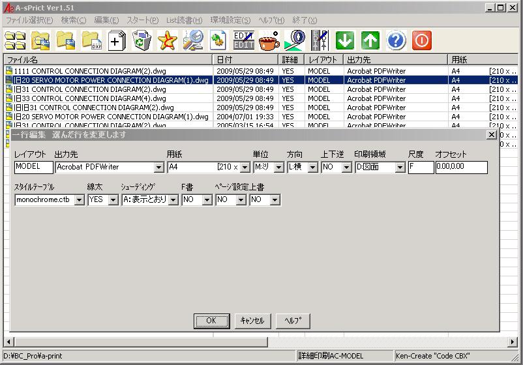Image resolution: width=523 pixels, height=365 pixels.
Task: Expand the 印刷領域 print area dropdown
Action: tap(400, 168)
